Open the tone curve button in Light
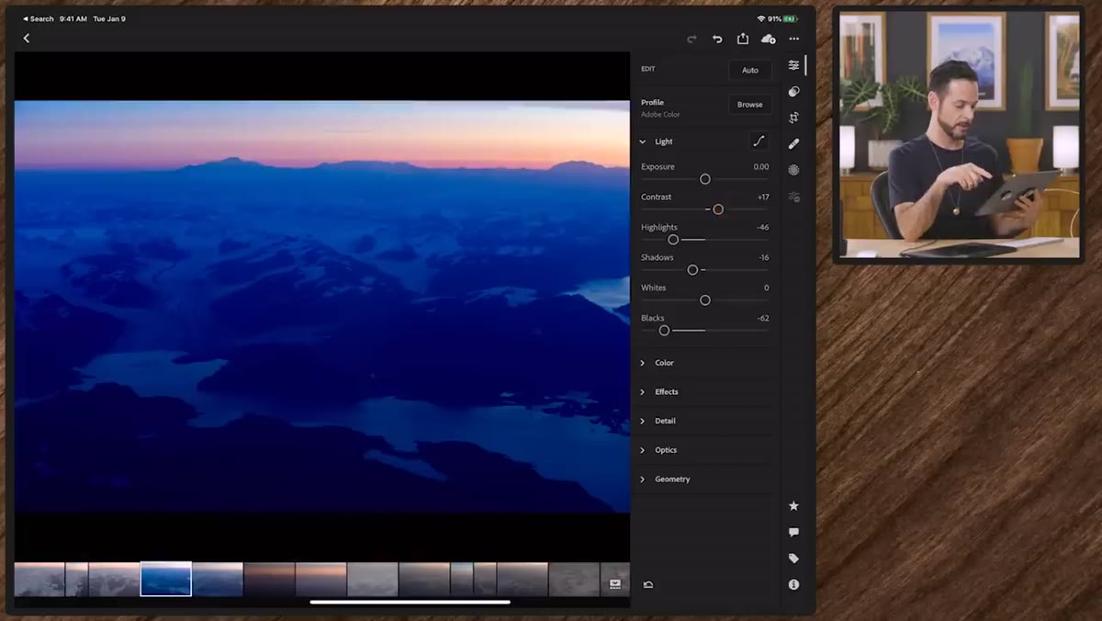Viewport: 1102px width, 621px height. tap(759, 141)
